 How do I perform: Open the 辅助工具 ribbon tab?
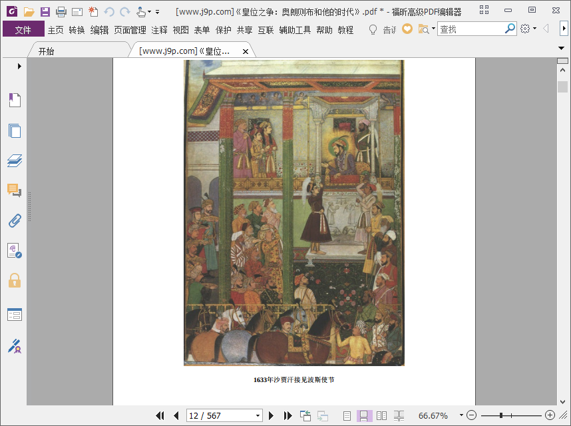[x=295, y=30]
